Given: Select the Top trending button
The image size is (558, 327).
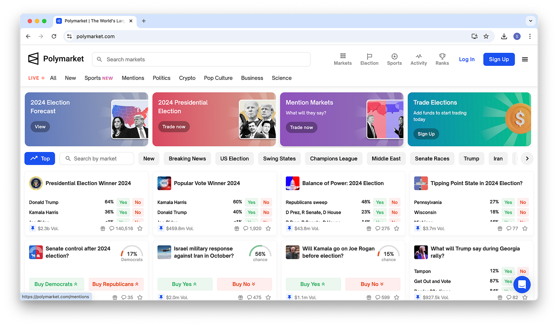Looking at the screenshot, I should pos(40,159).
